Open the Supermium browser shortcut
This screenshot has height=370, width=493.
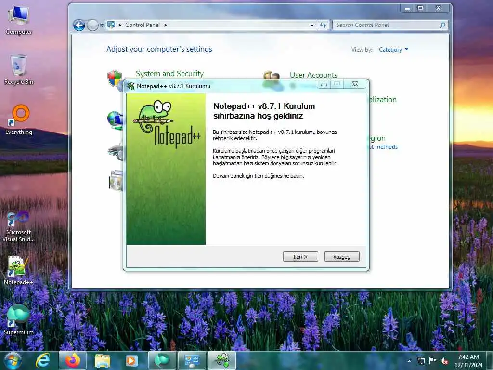(x=19, y=320)
